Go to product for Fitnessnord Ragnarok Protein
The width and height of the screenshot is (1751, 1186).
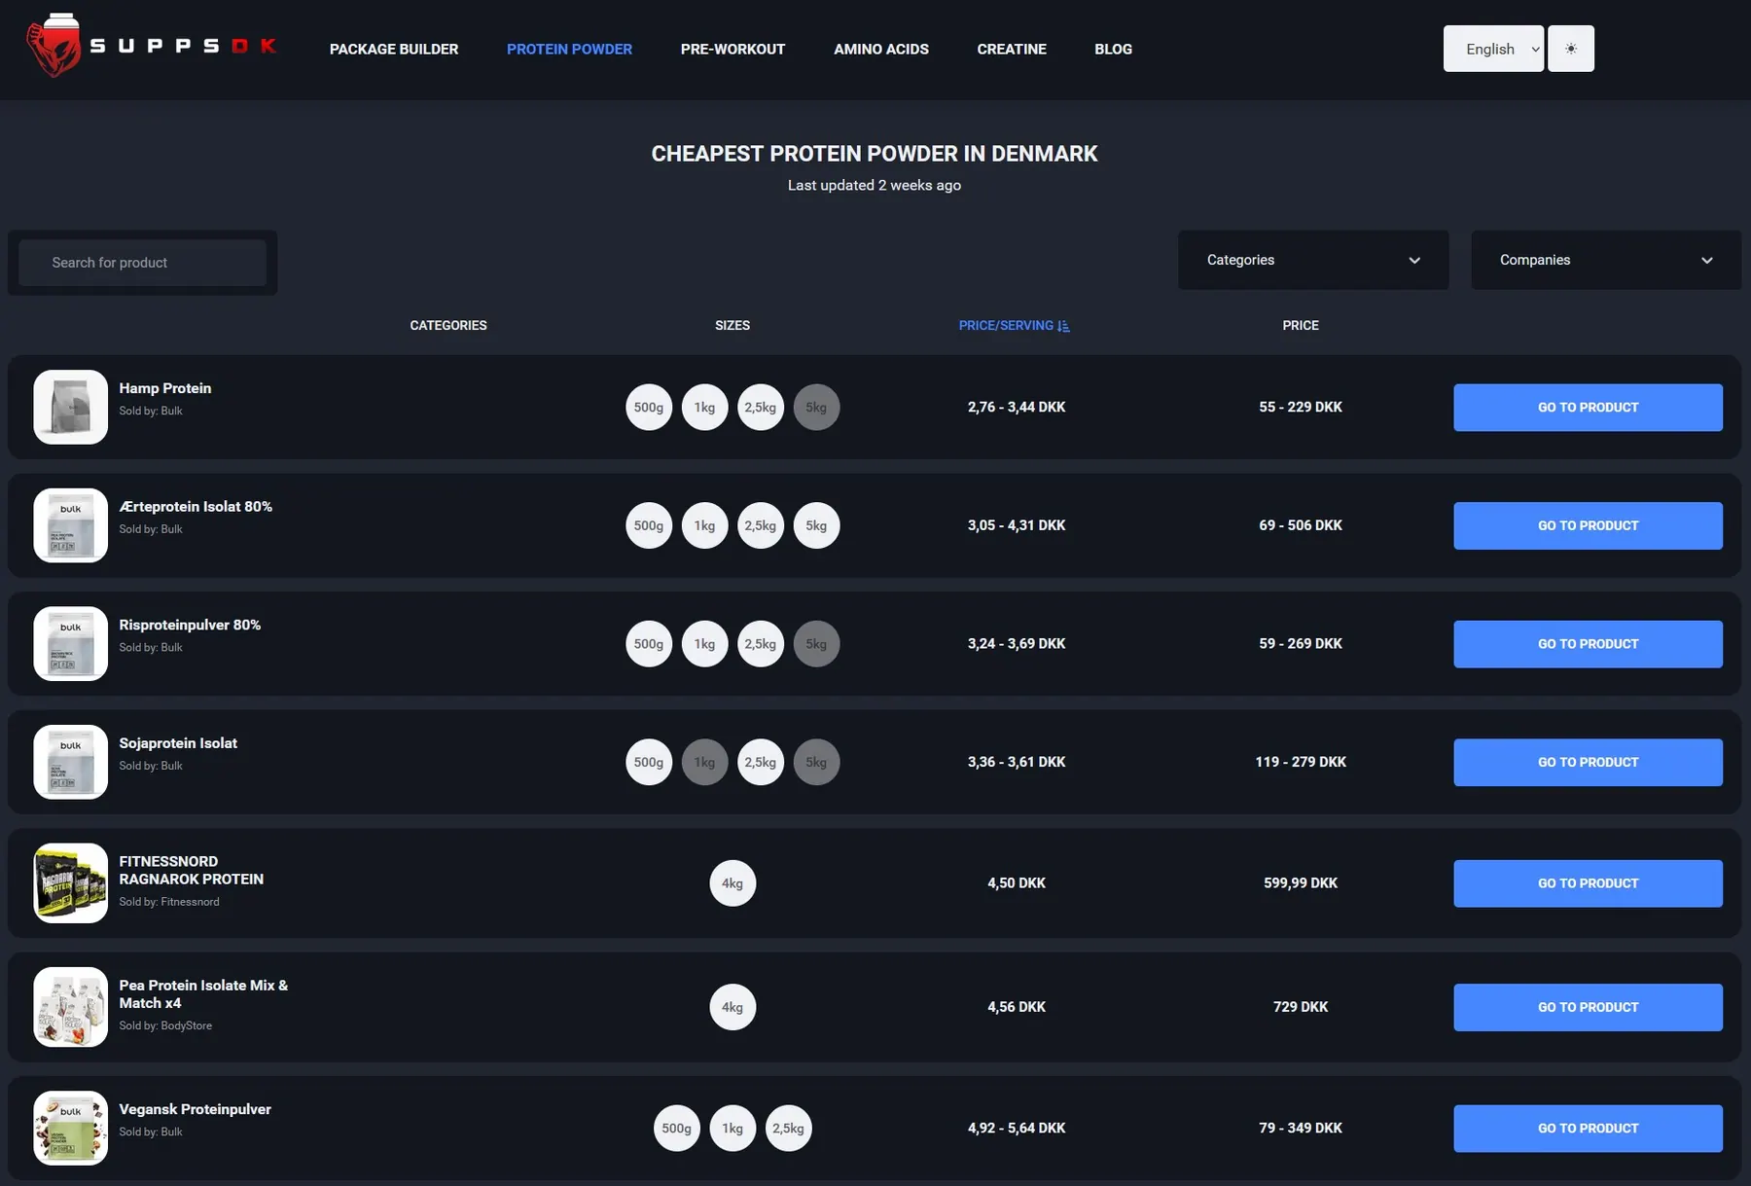1588,883
